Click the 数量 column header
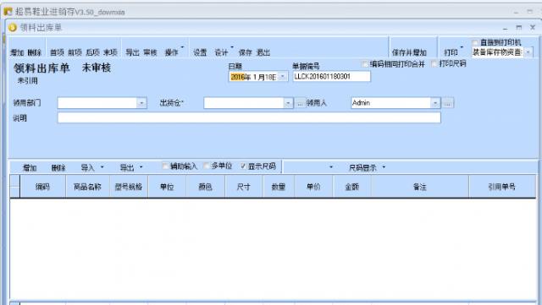 coord(279,187)
